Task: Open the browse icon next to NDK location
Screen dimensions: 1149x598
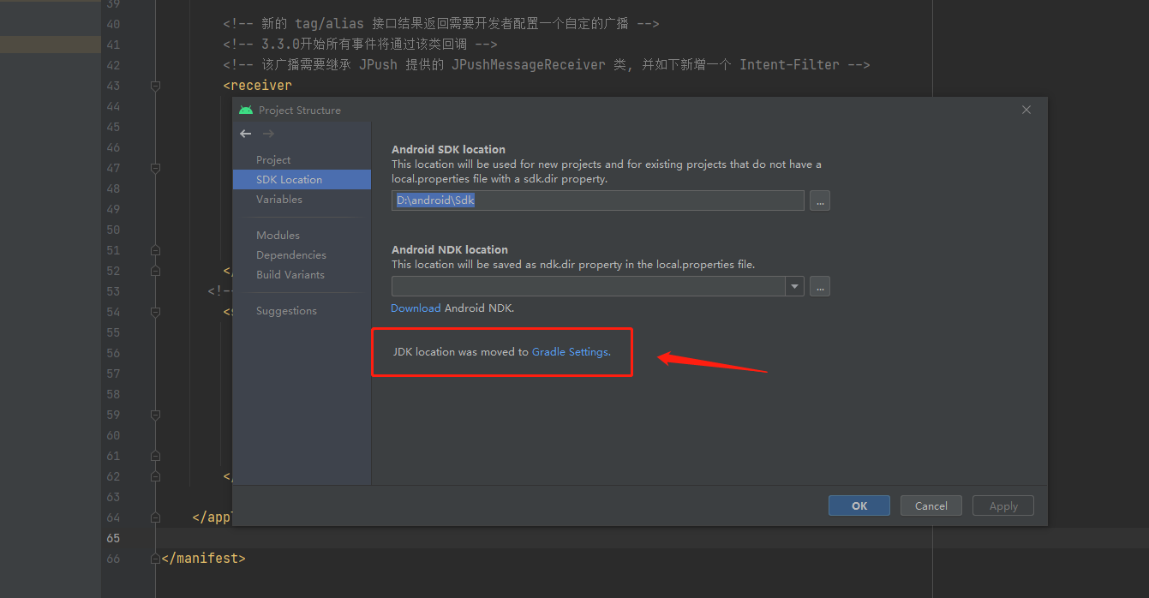Action: pos(819,286)
